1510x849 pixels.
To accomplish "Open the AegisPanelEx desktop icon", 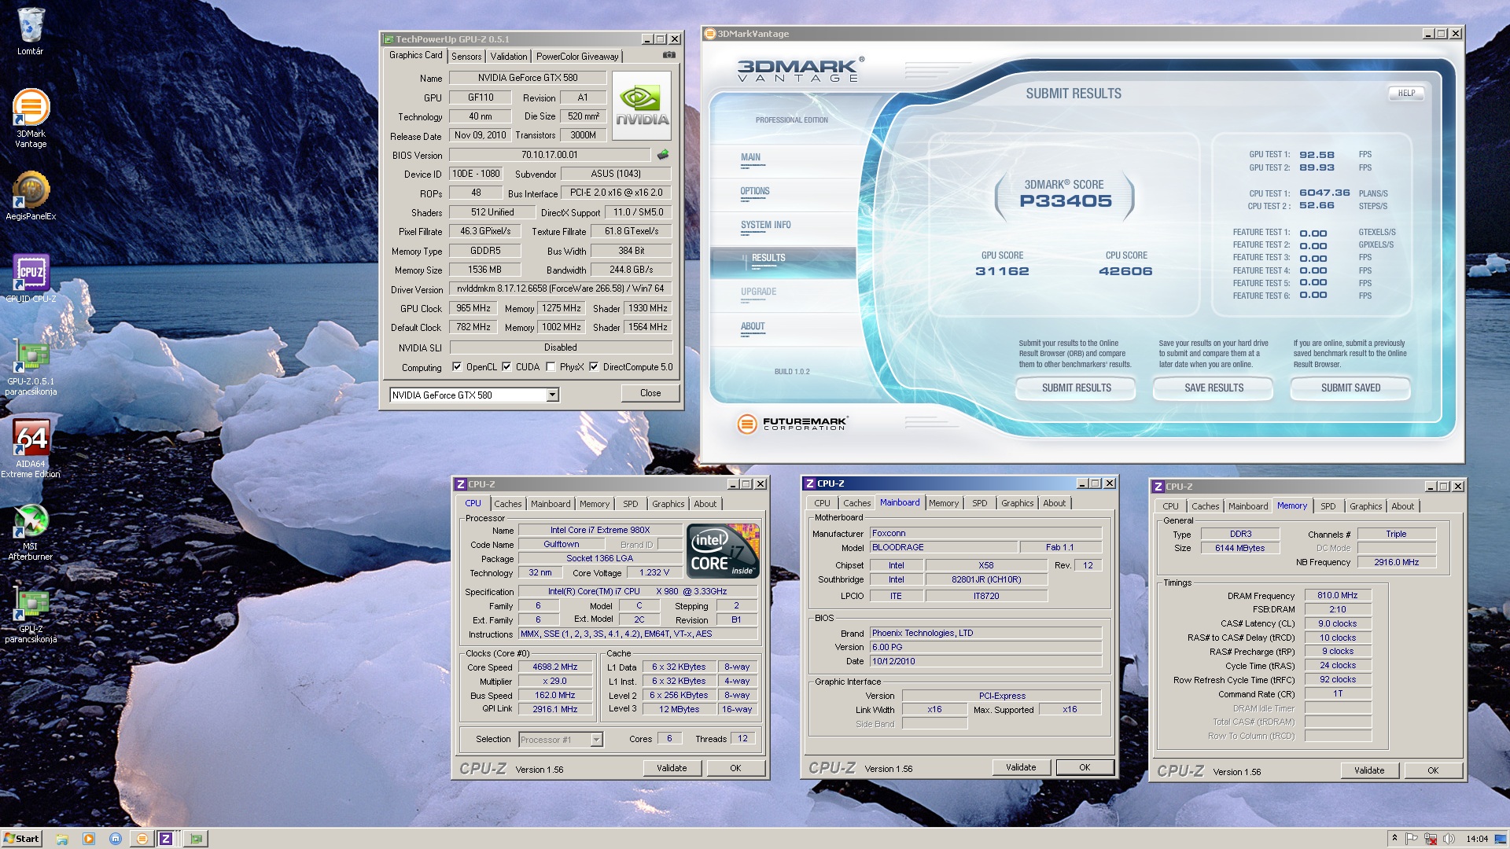I will (x=31, y=197).
